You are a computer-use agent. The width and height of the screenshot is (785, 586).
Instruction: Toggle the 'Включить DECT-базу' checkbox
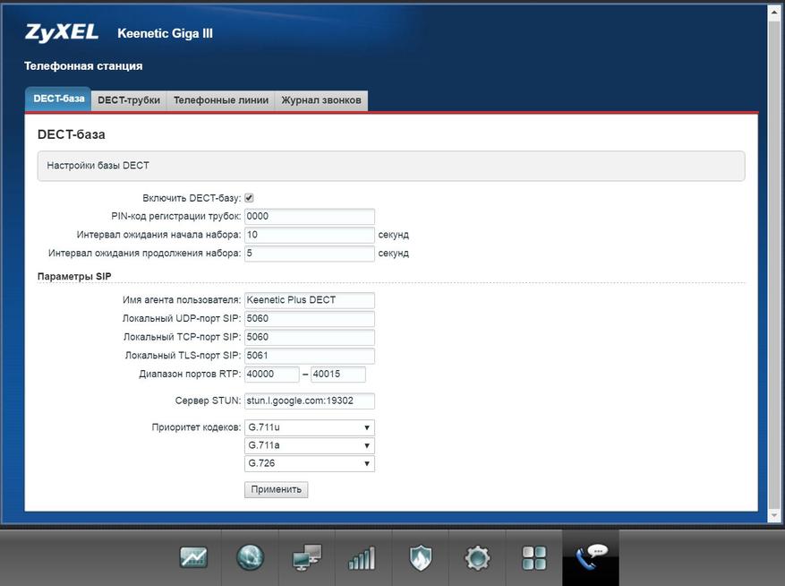[249, 198]
